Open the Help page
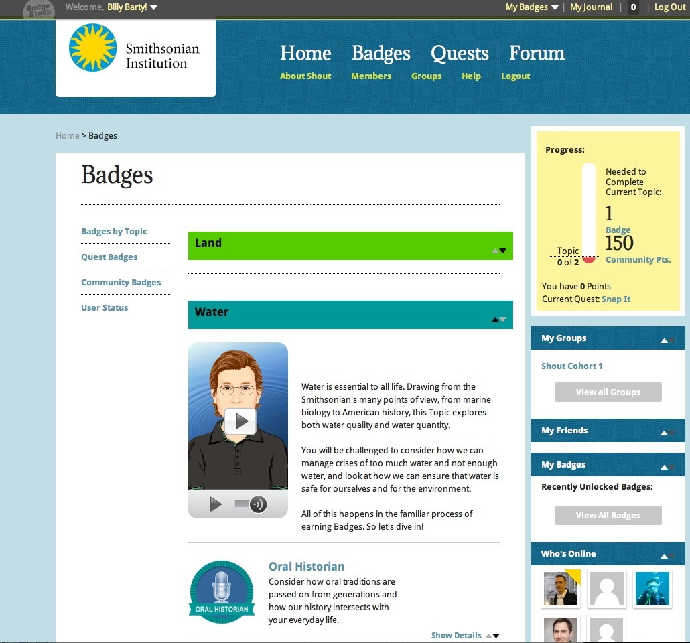This screenshot has height=643, width=690. click(471, 76)
